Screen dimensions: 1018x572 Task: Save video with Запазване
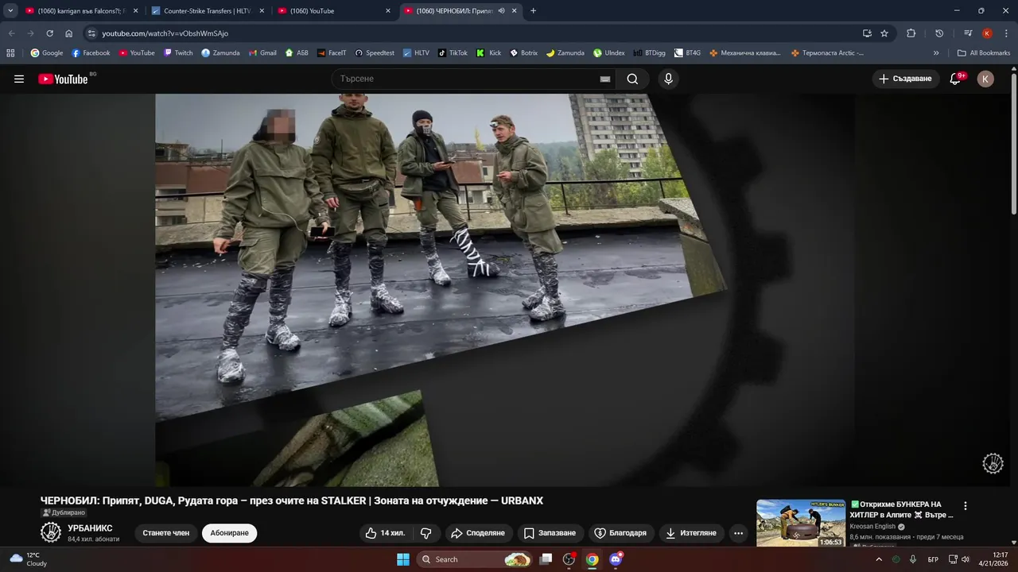[550, 533]
